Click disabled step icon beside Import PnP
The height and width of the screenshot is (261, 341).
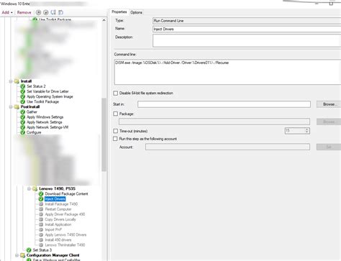tap(41, 229)
